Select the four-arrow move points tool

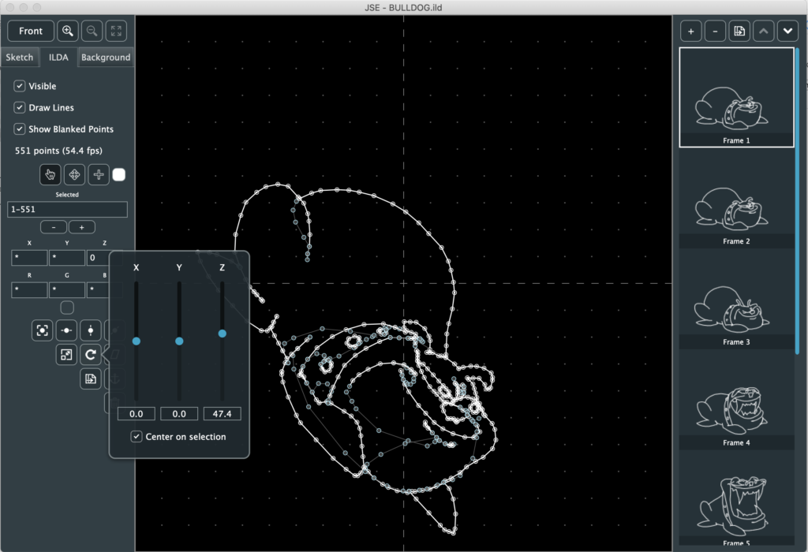click(x=74, y=174)
